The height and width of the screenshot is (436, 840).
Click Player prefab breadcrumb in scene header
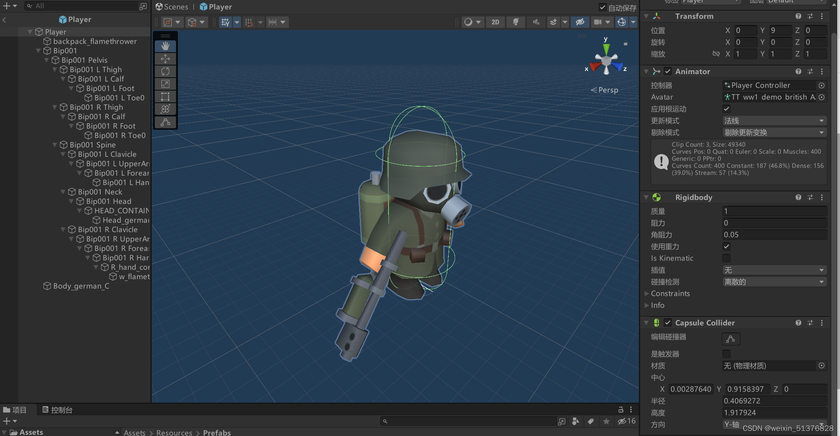coord(216,7)
